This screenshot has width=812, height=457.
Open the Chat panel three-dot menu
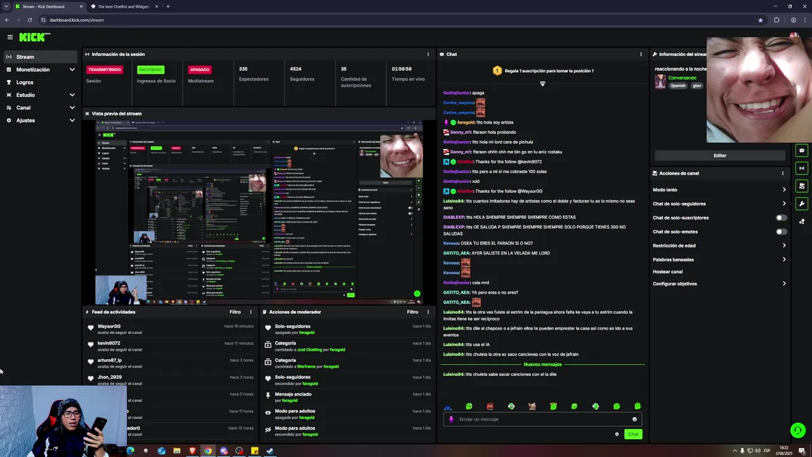pyautogui.click(x=641, y=55)
